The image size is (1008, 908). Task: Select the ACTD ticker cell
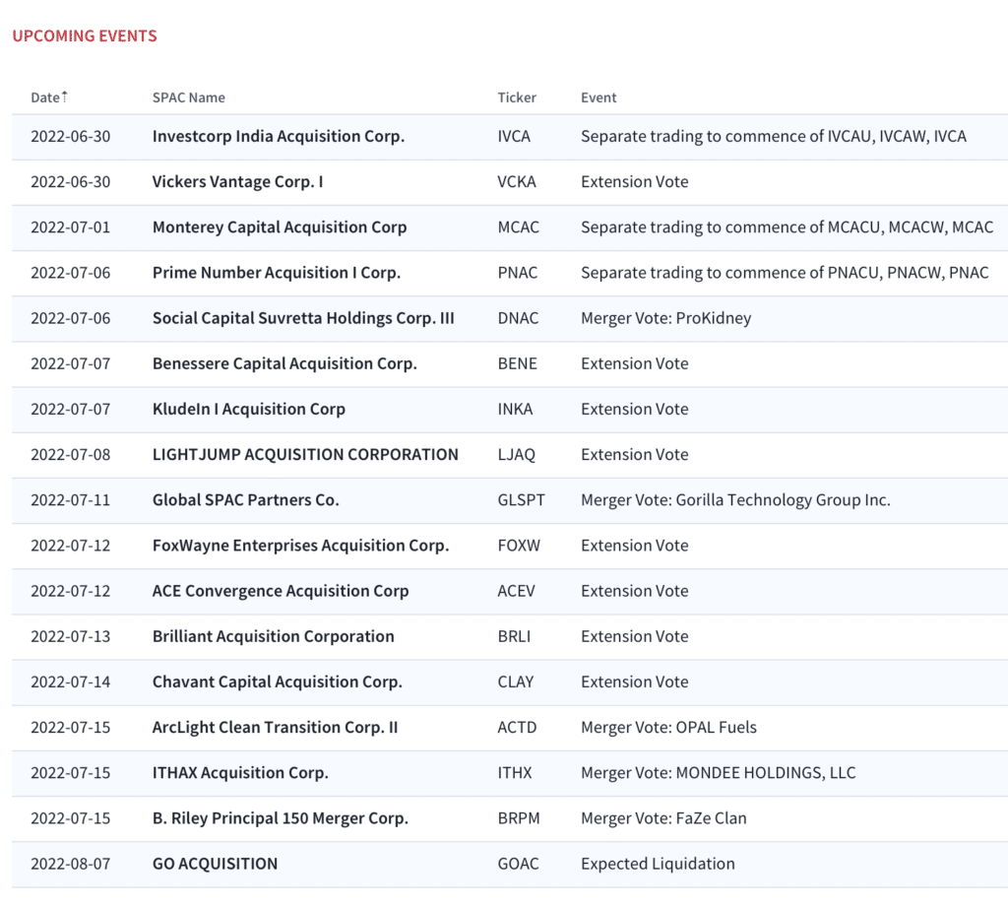point(517,728)
